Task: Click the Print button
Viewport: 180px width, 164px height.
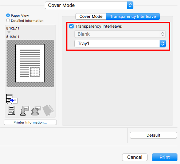Action: click(165, 157)
